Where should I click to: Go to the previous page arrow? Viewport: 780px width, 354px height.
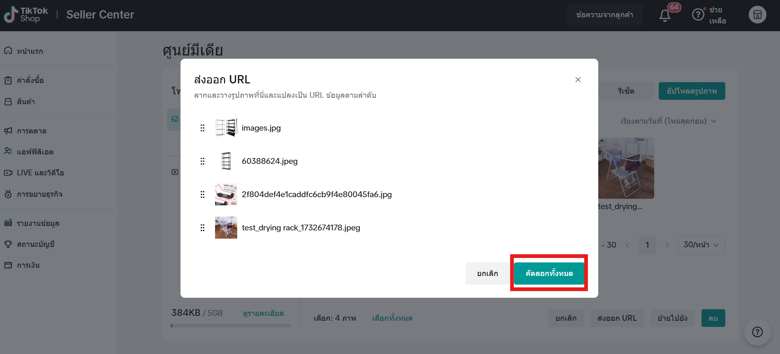(627, 245)
